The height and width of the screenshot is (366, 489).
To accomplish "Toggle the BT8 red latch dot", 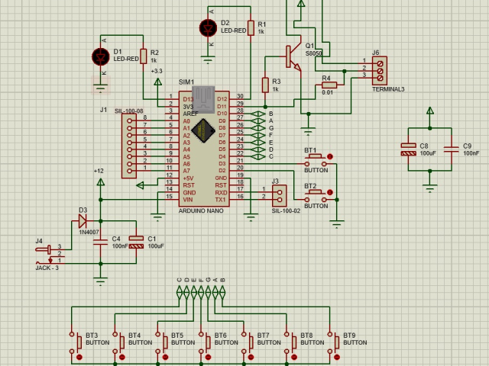I will [x=294, y=357].
